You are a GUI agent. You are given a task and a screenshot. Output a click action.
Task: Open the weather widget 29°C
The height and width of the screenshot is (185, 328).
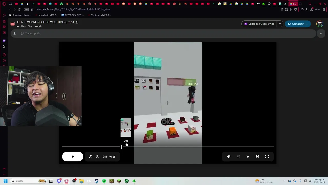pos(264,181)
